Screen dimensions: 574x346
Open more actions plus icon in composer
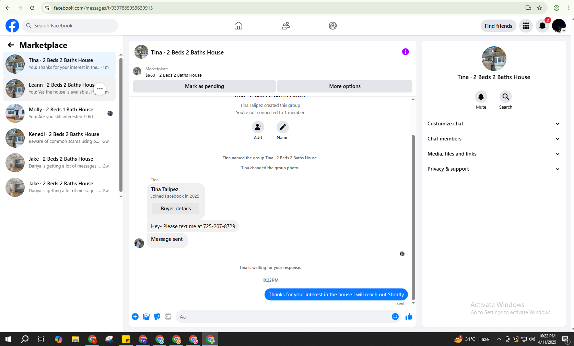(x=135, y=317)
